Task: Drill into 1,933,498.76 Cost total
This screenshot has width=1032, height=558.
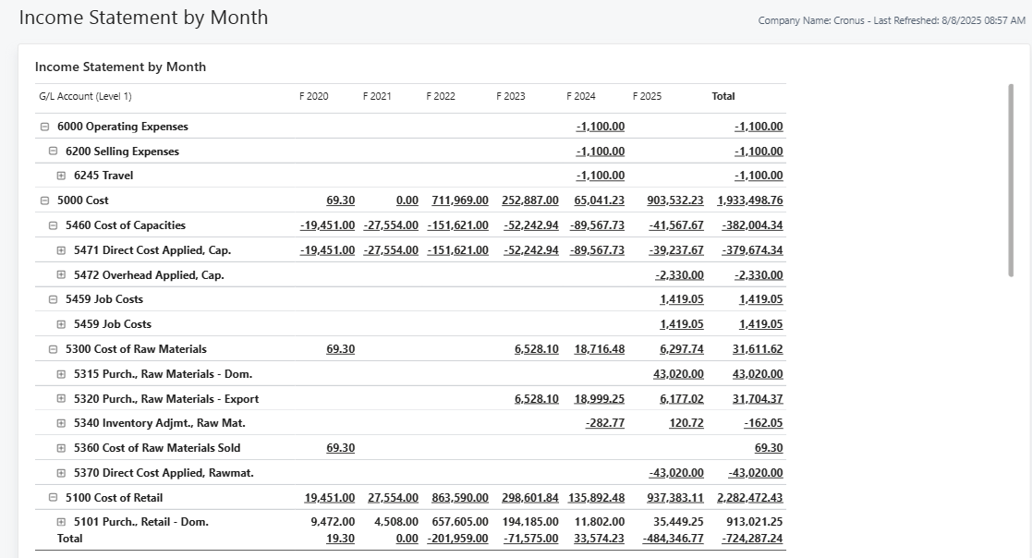Action: pyautogui.click(x=749, y=200)
